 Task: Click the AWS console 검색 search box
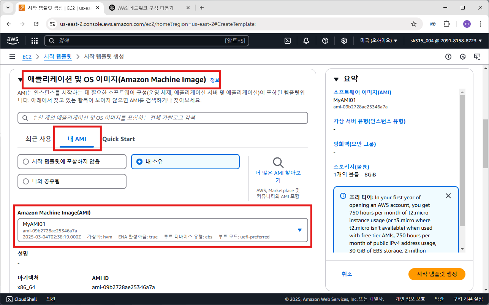click(x=147, y=41)
